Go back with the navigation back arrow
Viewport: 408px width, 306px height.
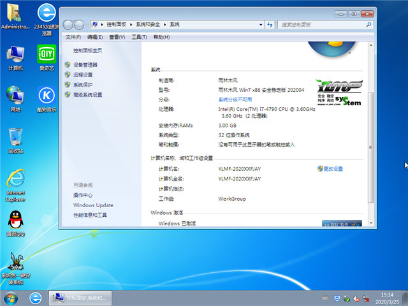(x=68, y=25)
